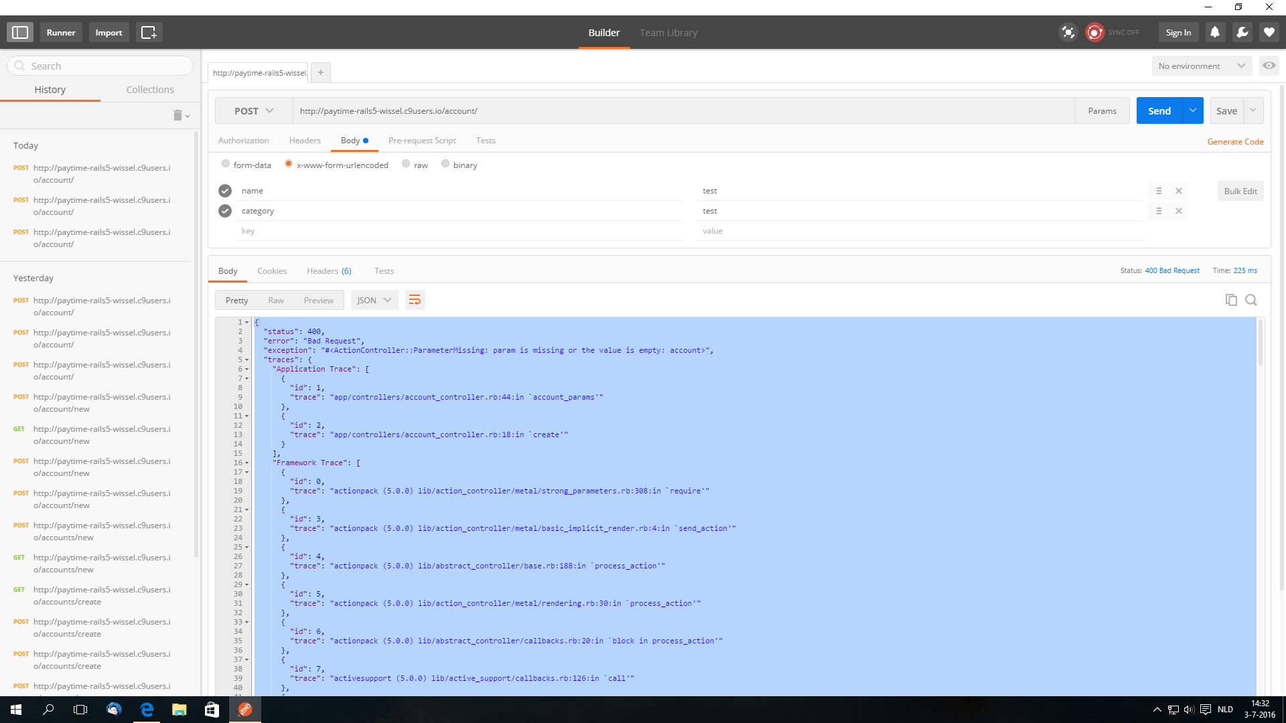Open Send options dropdown arrow

1193,110
